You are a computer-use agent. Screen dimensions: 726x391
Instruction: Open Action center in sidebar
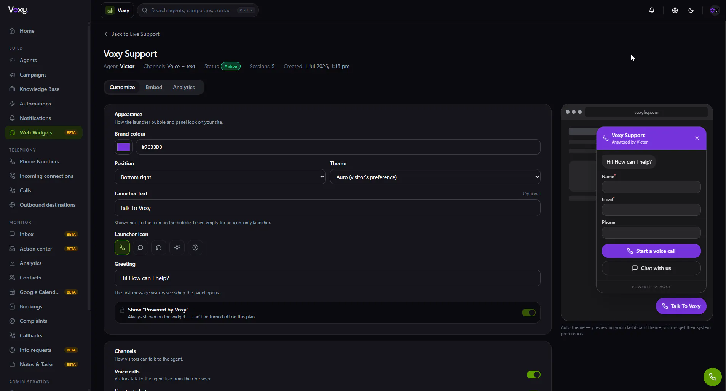pyautogui.click(x=43, y=249)
